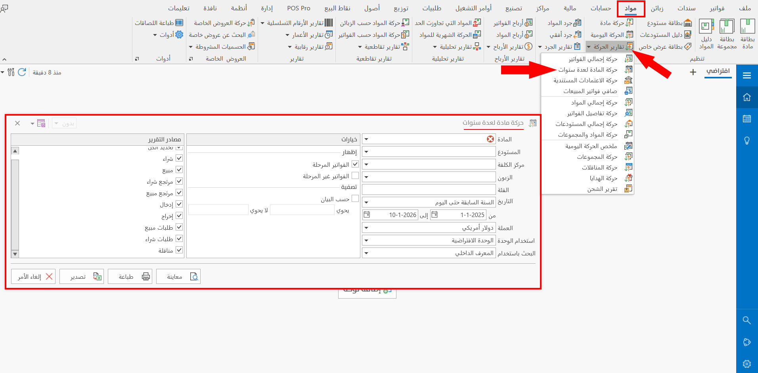Click the بطاقة مستودع icon
This screenshot has width=758, height=373.
[674, 23]
